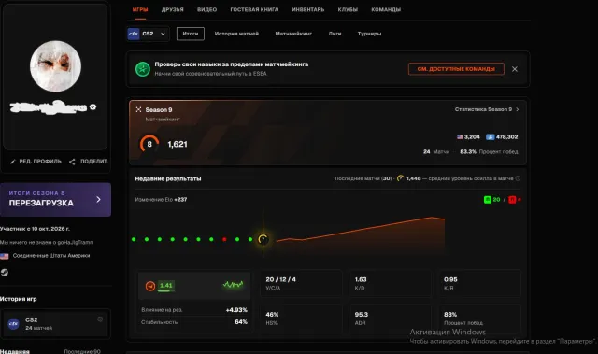This screenshot has width=598, height=354.
Task: Click the green rating sparkline chart
Action: pos(233,285)
